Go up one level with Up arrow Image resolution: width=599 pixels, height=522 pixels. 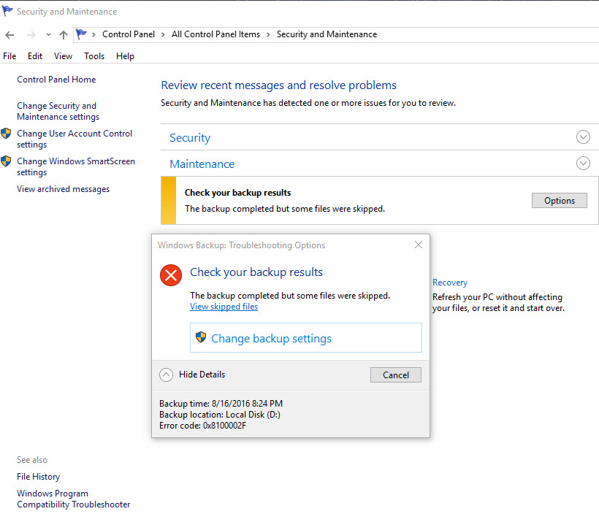coord(64,35)
